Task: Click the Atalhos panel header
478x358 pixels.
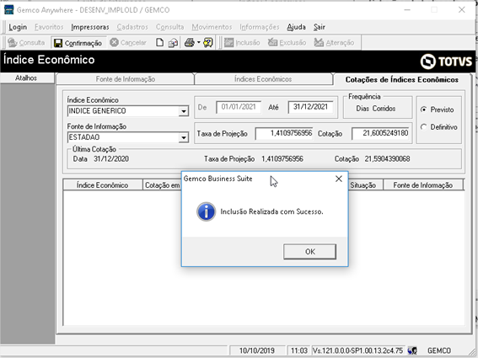Action: click(26, 78)
